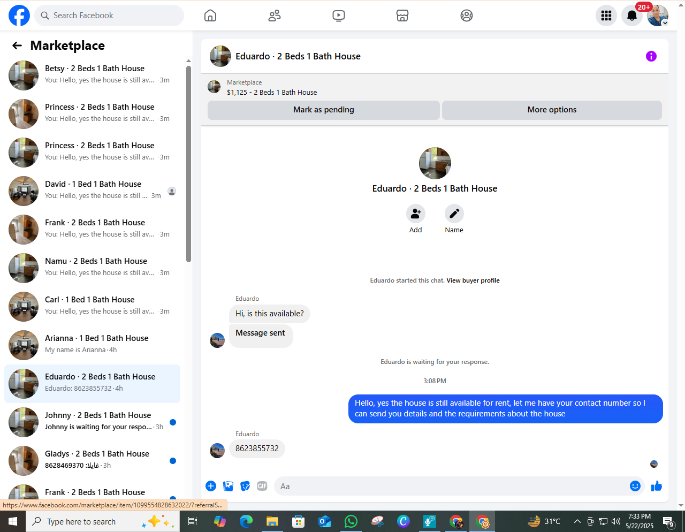685x532 pixels.
Task: Open David's 1 Bed 1 Bath House chat
Action: click(92, 191)
